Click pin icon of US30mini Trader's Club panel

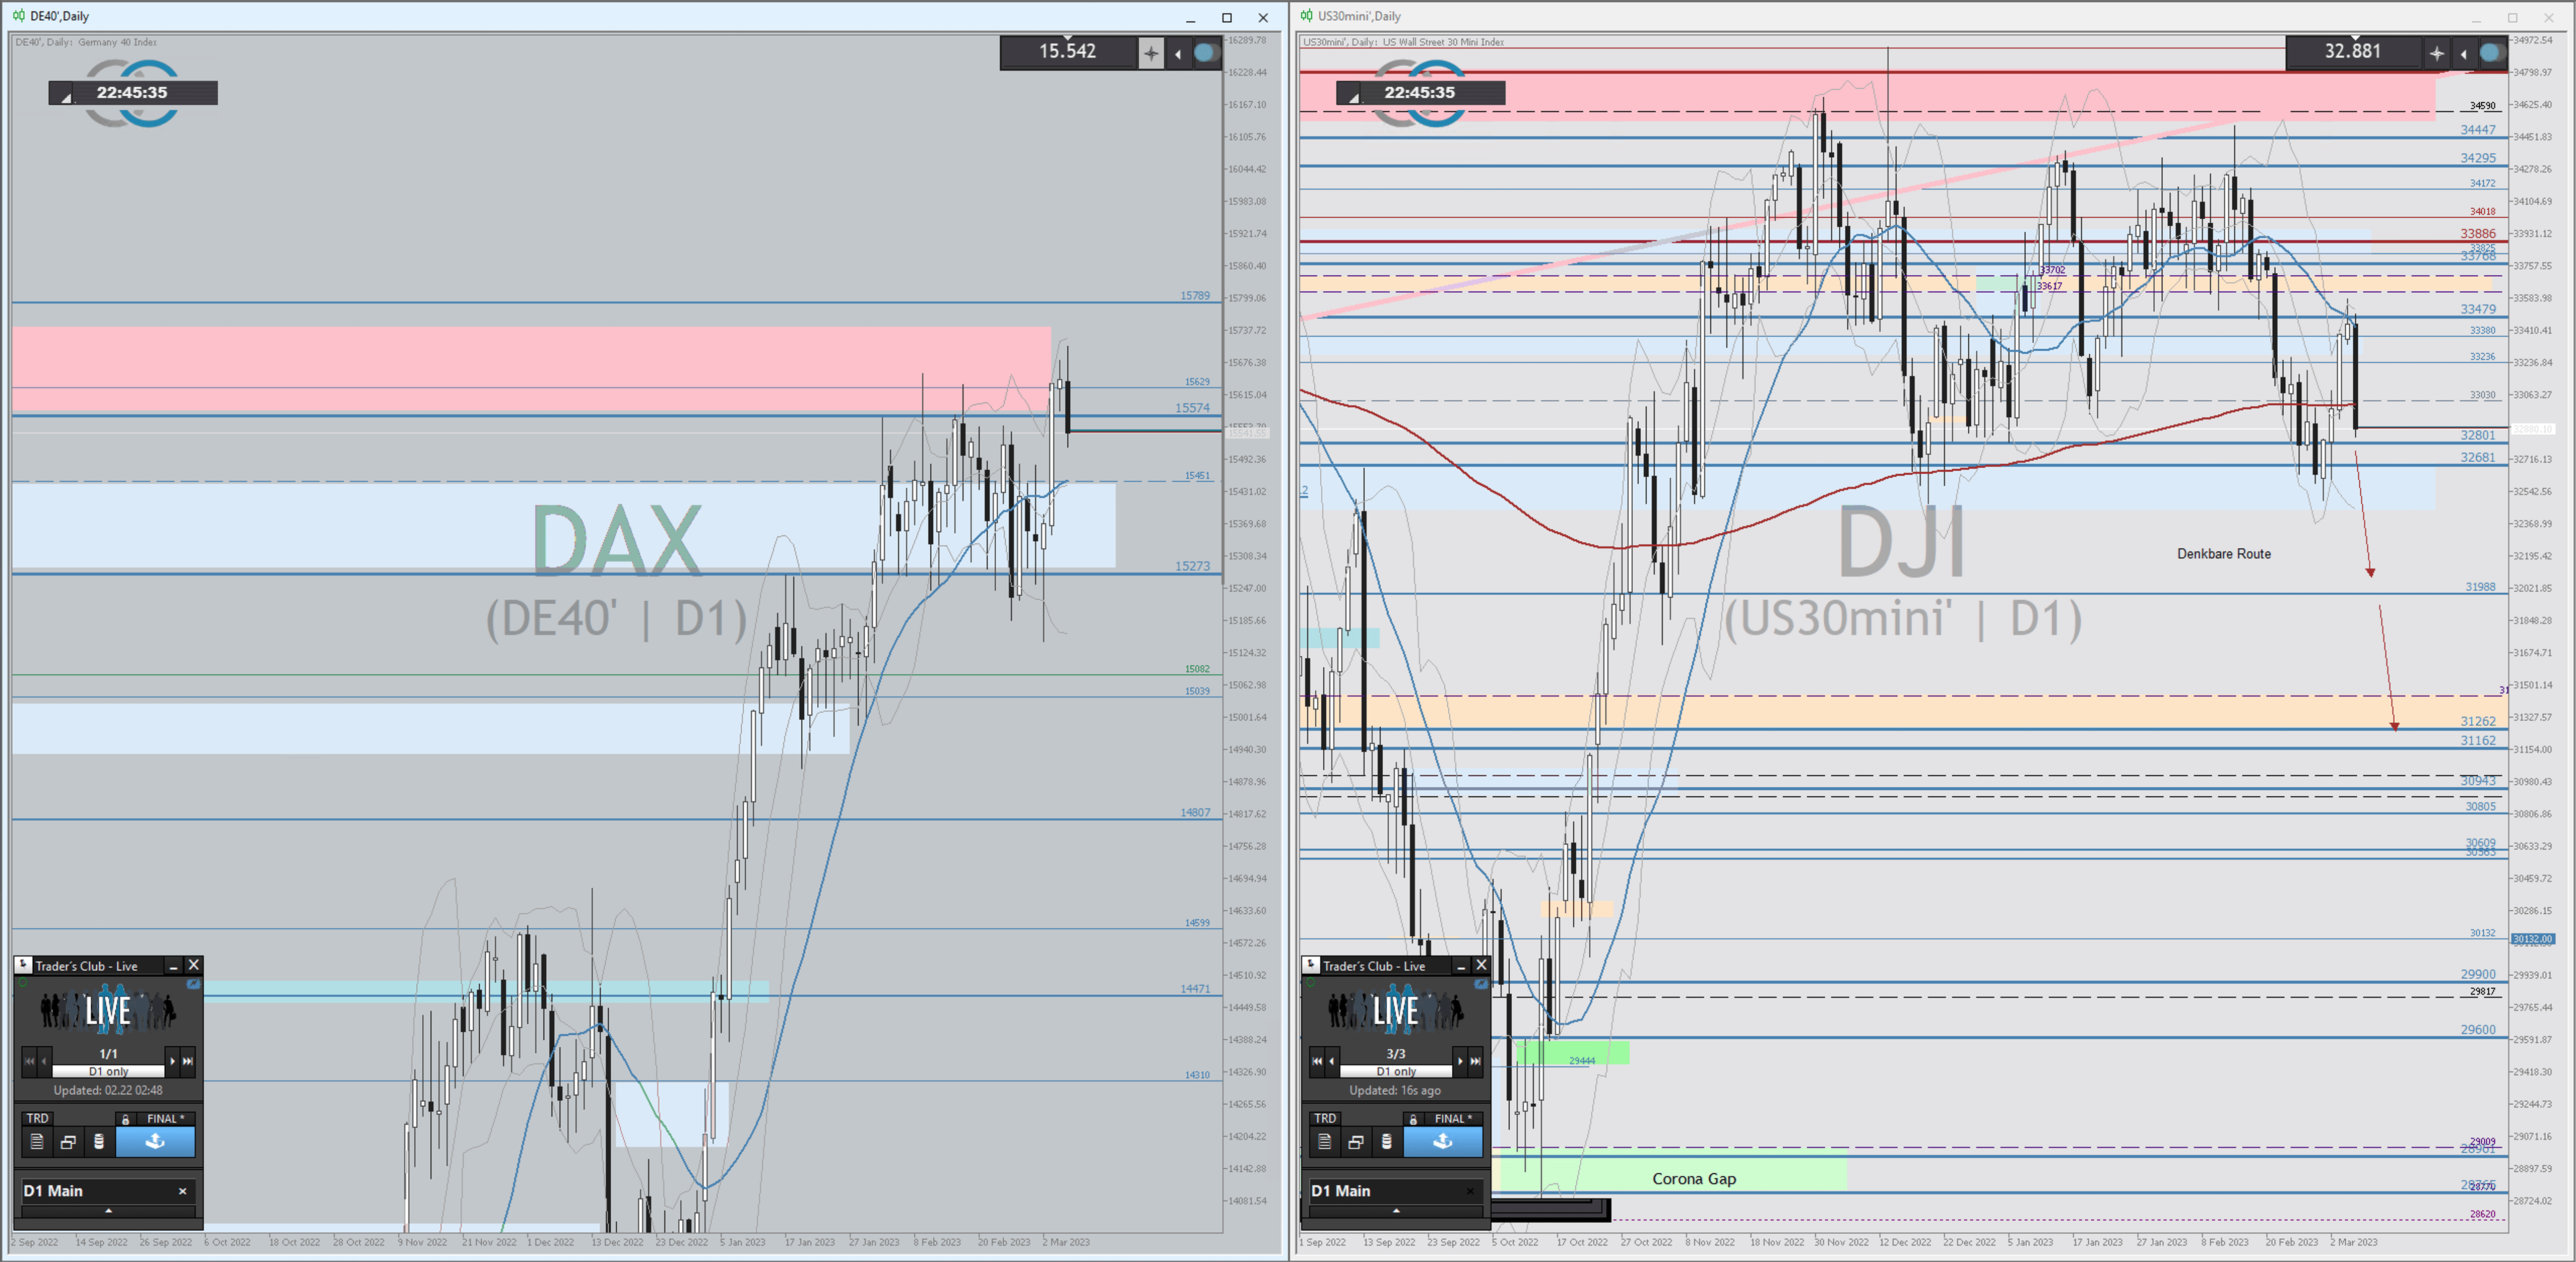pyautogui.click(x=1311, y=965)
